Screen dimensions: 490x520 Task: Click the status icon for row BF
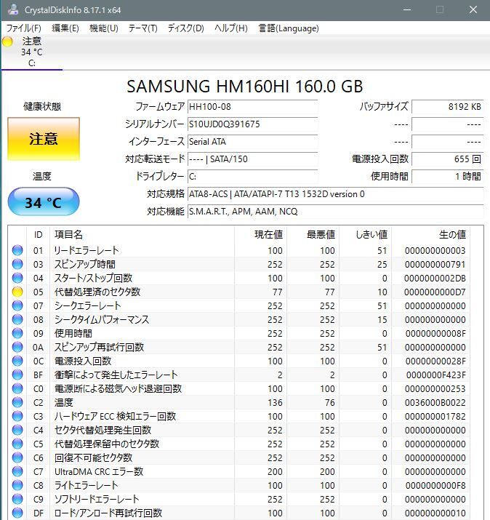17,375
